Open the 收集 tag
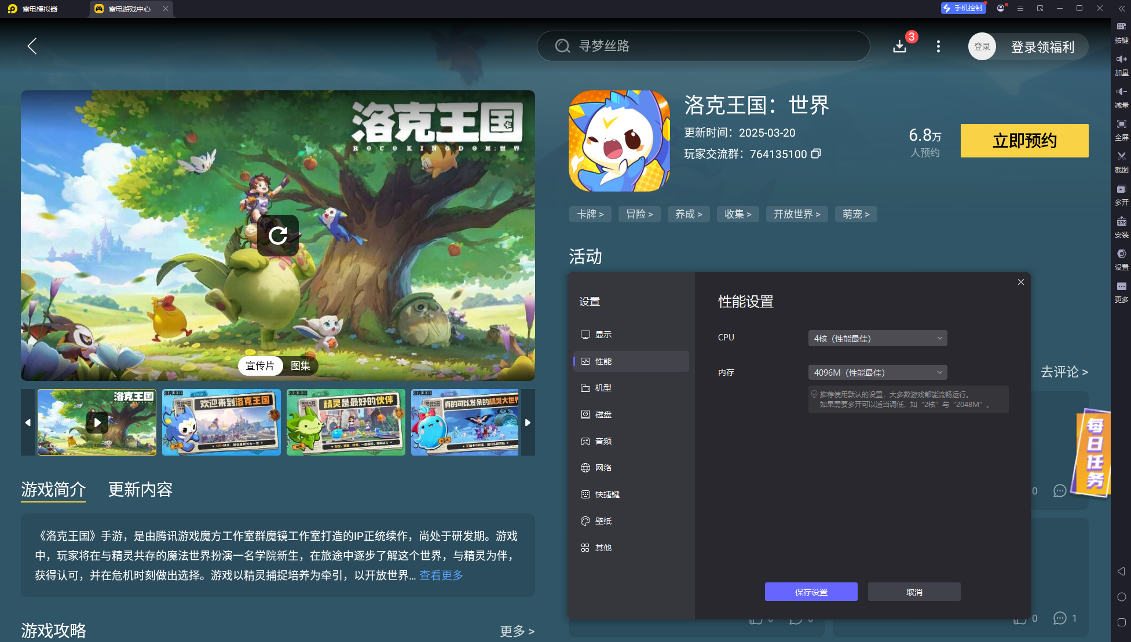This screenshot has height=642, width=1131. tap(738, 214)
